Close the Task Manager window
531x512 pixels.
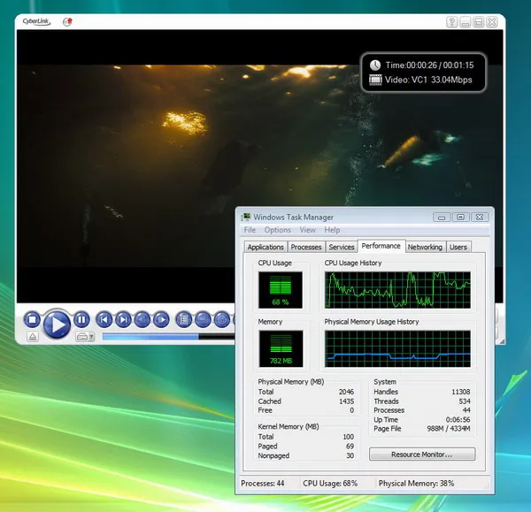click(x=480, y=217)
